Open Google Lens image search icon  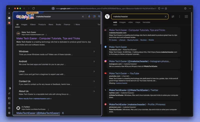[x=94, y=16]
